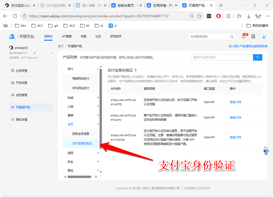Click the Alipay 开放平台 logo

pyautogui.click(x=22, y=37)
